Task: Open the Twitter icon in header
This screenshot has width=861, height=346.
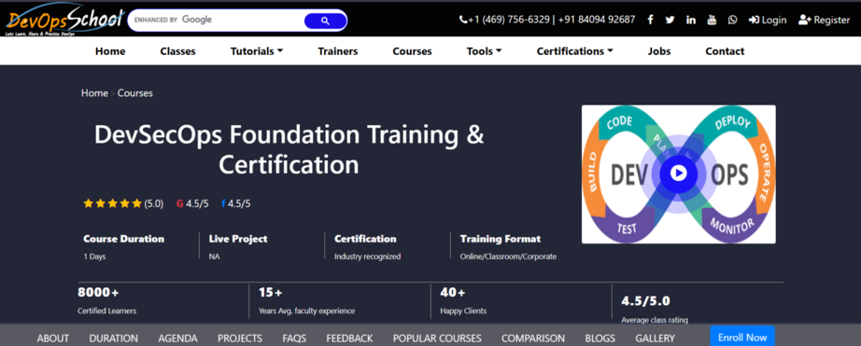Action: (x=670, y=20)
